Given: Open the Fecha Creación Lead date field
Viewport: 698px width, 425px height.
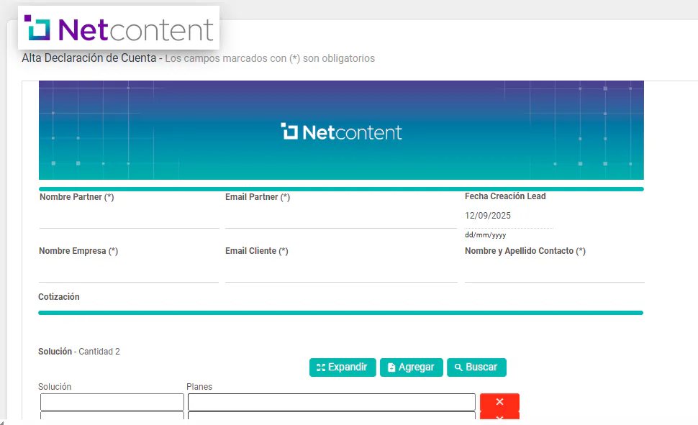Looking at the screenshot, I should [x=509, y=216].
